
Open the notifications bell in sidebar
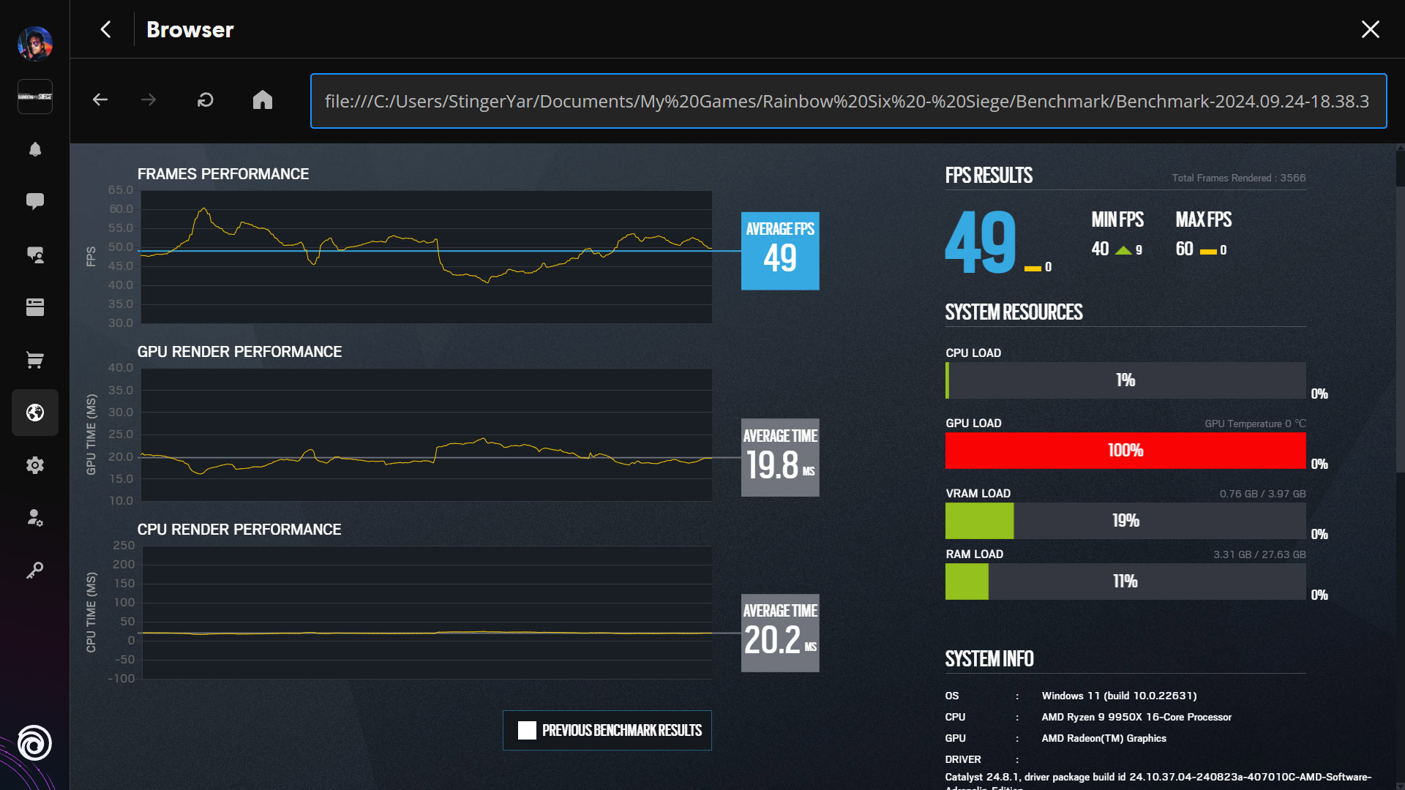tap(34, 149)
